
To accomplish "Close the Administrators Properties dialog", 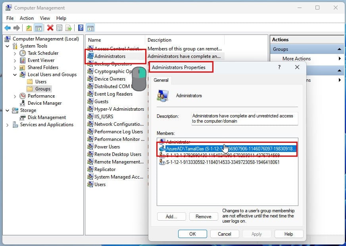I will pyautogui.click(x=297, y=67).
